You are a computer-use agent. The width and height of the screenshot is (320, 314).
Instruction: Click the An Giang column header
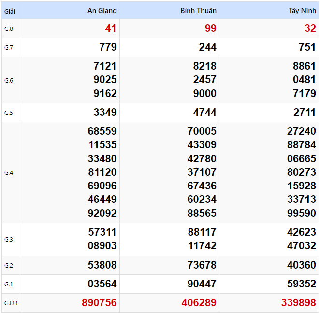(102, 11)
